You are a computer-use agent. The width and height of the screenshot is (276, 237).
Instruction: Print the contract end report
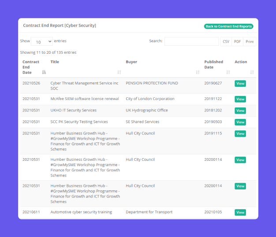(x=250, y=41)
